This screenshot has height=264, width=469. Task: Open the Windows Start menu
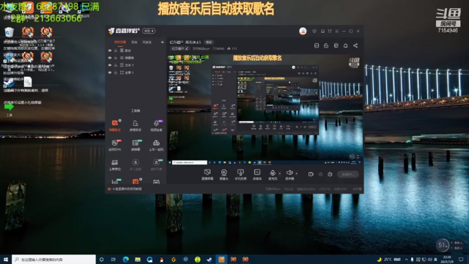tap(6, 260)
